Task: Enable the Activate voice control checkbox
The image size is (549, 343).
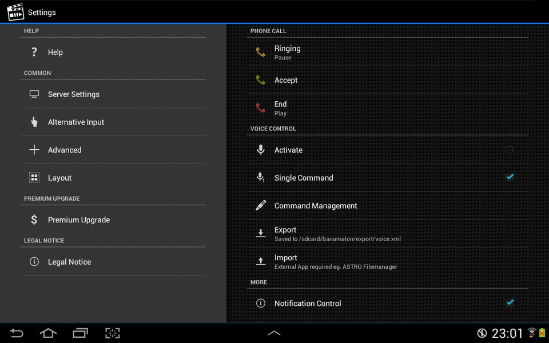Action: [509, 150]
